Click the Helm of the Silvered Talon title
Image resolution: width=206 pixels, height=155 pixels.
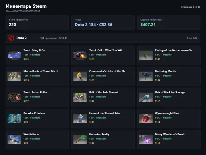(105, 113)
